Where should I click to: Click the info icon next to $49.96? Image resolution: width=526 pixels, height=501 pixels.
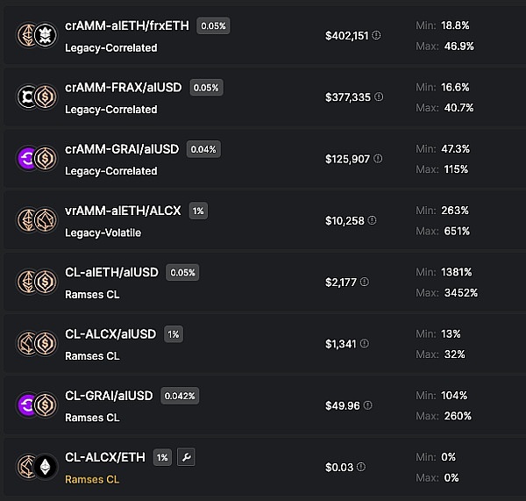tap(367, 405)
